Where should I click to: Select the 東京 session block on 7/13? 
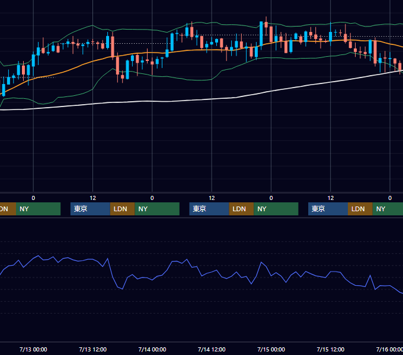pos(90,209)
